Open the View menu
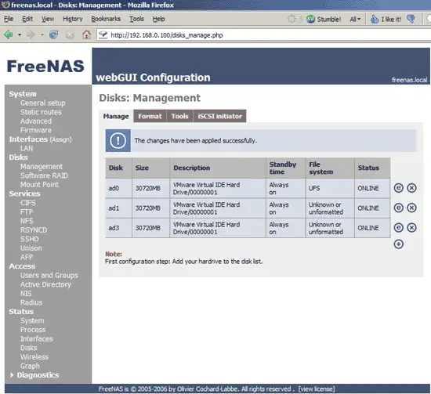The height and width of the screenshot is (394, 431). click(x=48, y=19)
